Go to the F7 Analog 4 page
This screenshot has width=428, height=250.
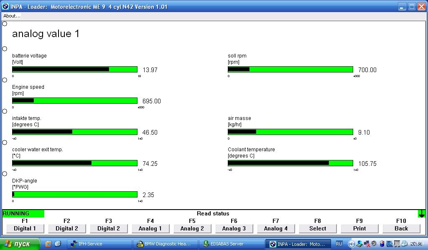coord(276,228)
